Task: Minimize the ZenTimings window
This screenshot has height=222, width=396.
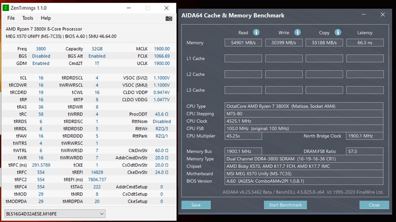Action: 129,8
